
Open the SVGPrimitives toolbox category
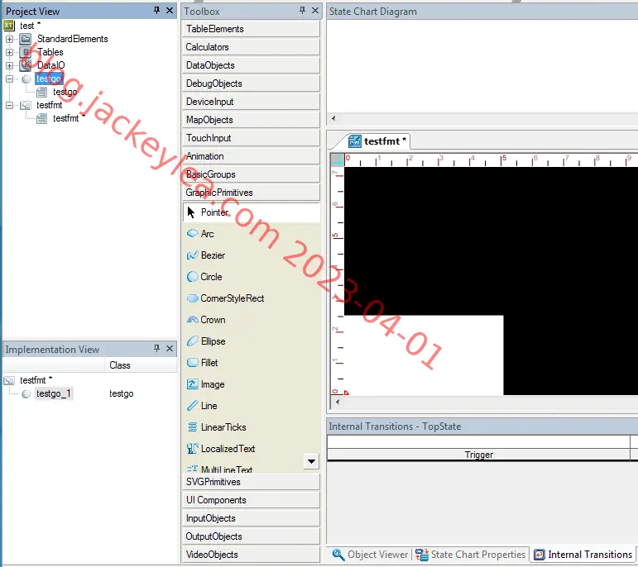coord(251,482)
